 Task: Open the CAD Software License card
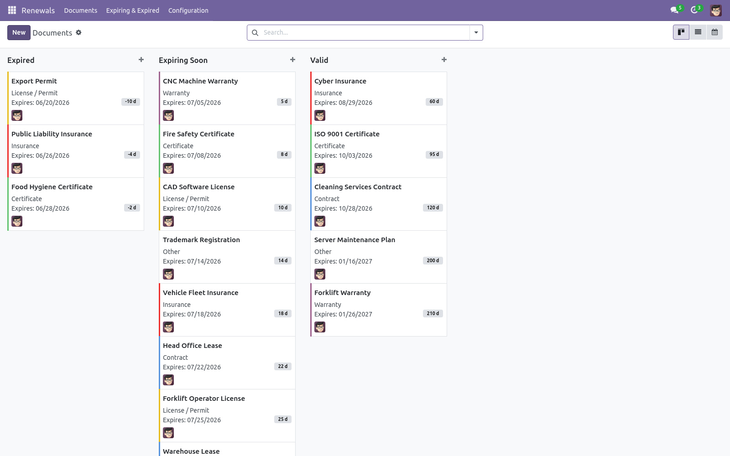[227, 204]
